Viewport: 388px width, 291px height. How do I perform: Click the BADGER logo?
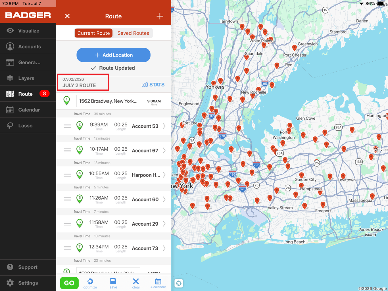pos(28,15)
